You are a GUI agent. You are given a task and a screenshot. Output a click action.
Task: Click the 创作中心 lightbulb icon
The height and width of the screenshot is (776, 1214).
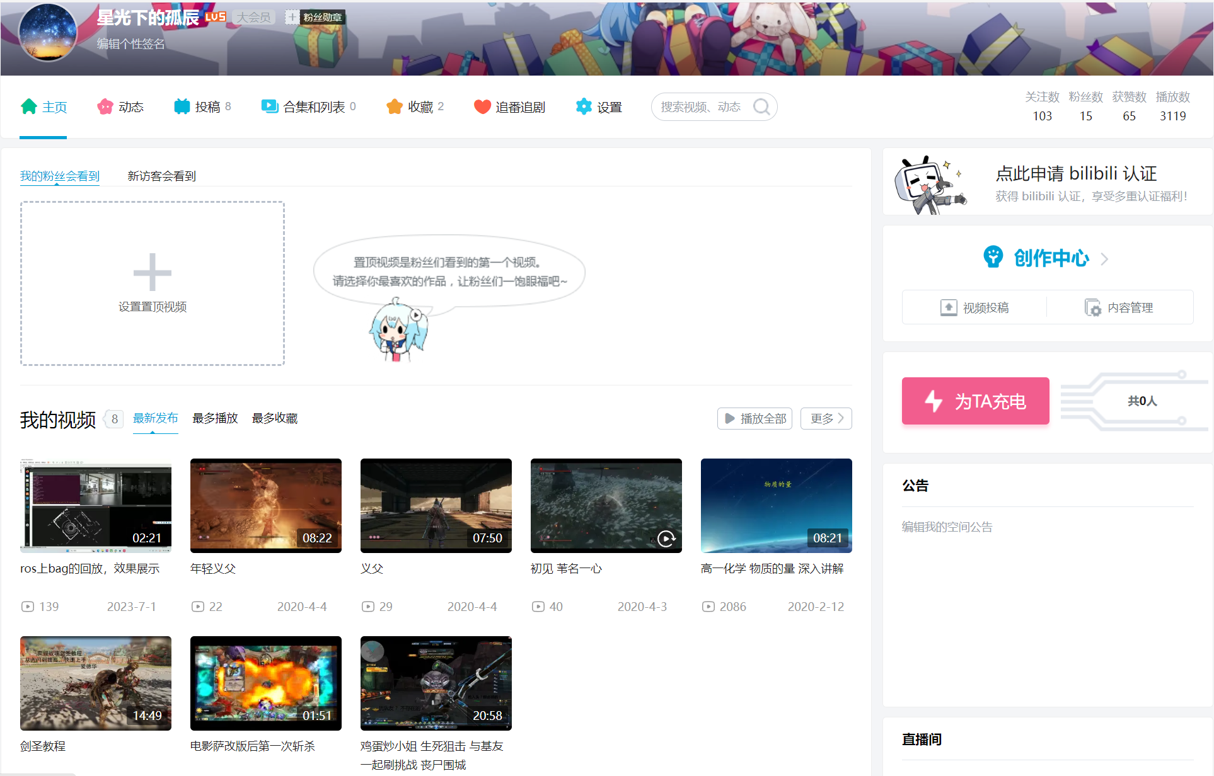993,257
